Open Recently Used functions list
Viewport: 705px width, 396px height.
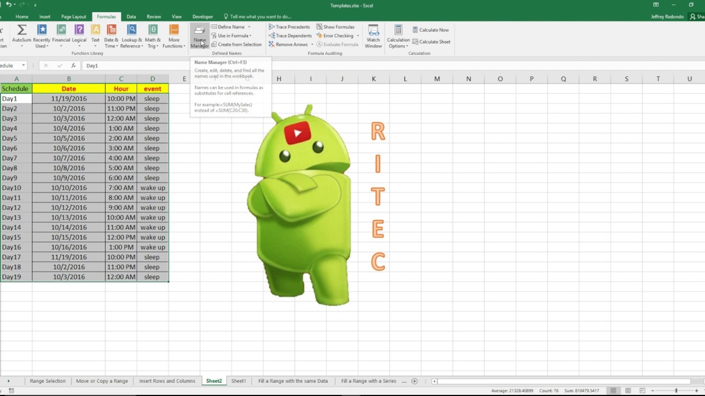click(42, 36)
